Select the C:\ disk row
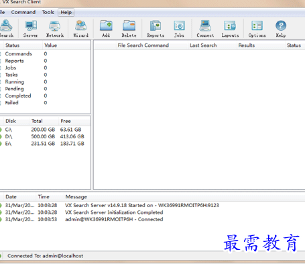 tap(45, 130)
